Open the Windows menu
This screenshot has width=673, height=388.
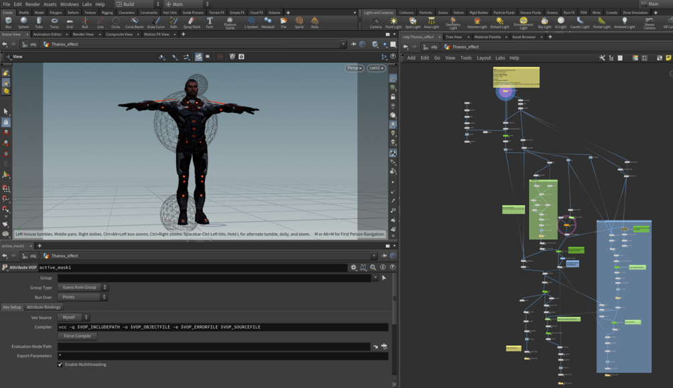click(69, 4)
